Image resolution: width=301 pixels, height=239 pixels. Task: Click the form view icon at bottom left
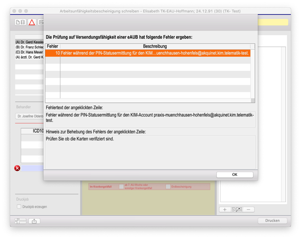20,221
